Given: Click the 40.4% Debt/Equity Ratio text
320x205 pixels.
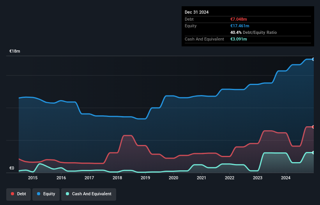Looking at the screenshot, I should click(x=253, y=32).
